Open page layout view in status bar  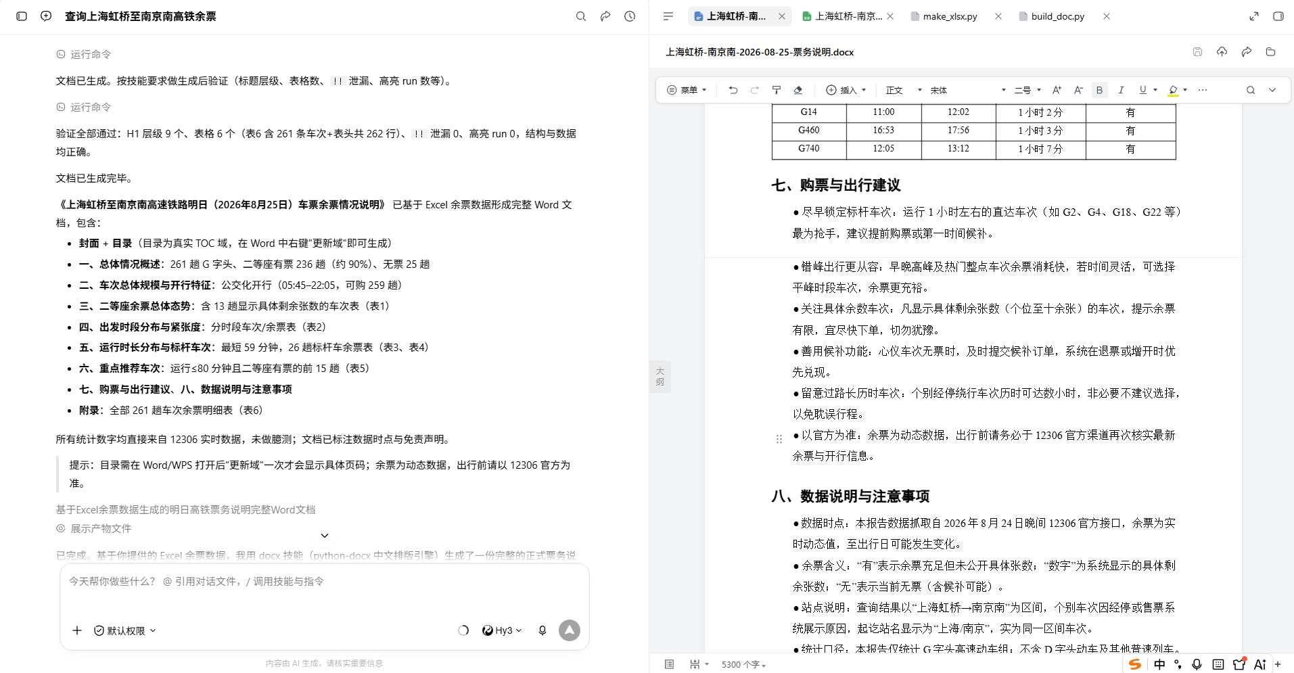pos(669,664)
